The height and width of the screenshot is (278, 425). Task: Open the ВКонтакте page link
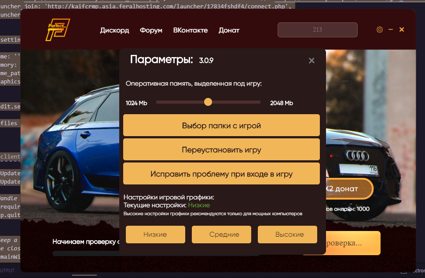pos(191,30)
